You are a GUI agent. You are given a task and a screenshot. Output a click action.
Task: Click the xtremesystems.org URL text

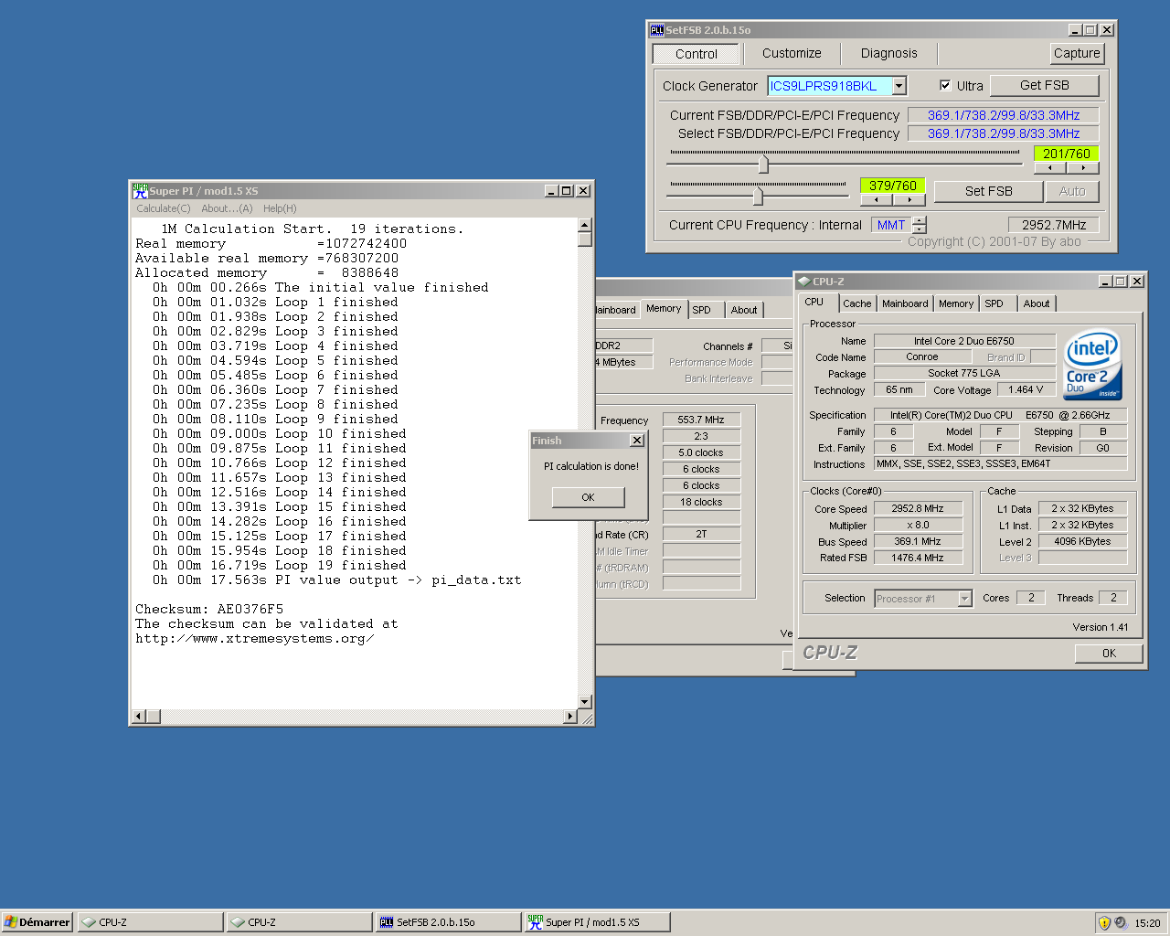click(254, 638)
